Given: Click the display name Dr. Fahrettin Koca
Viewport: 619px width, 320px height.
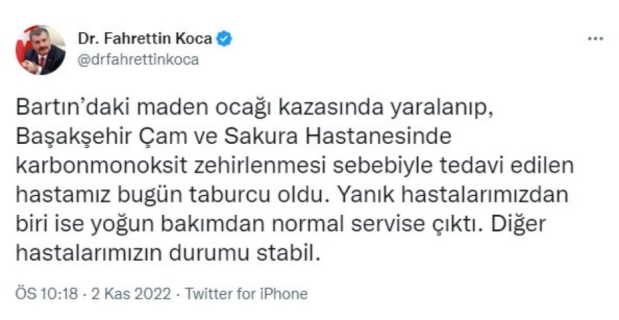Looking at the screenshot, I should point(145,39).
